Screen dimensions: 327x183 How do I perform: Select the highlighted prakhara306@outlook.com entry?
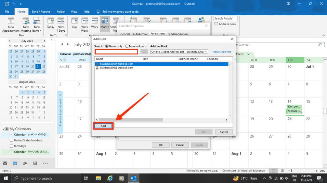click(162, 64)
